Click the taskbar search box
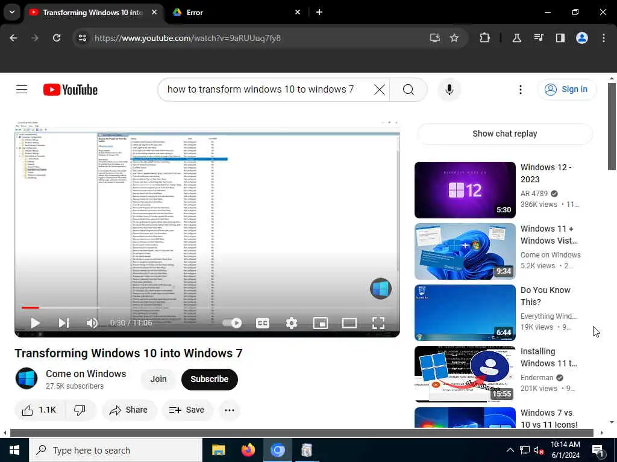 [116, 450]
